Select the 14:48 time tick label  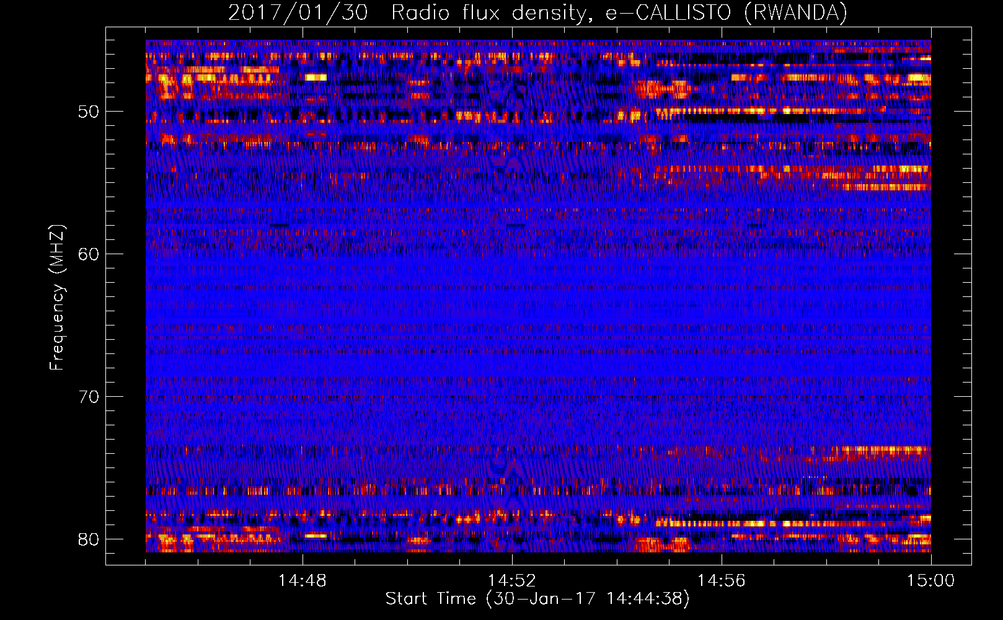coord(302,581)
